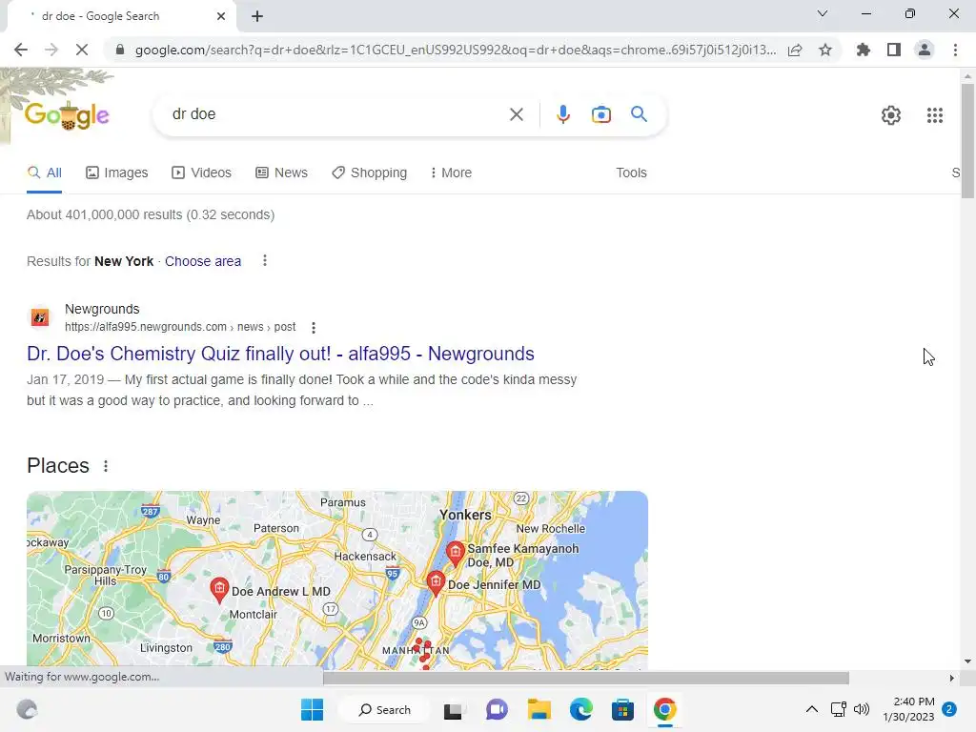This screenshot has height=732, width=976.
Task: Search by image with the camera icon
Action: [600, 114]
